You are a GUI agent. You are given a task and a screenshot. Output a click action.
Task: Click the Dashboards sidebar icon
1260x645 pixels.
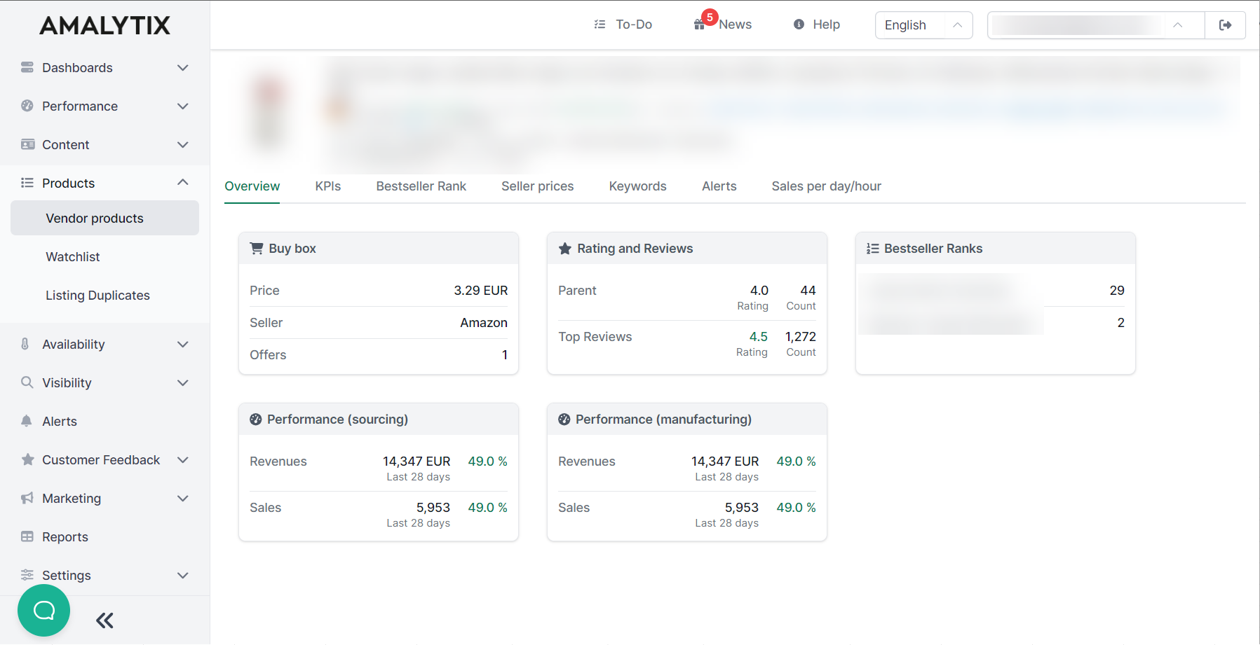(27, 67)
